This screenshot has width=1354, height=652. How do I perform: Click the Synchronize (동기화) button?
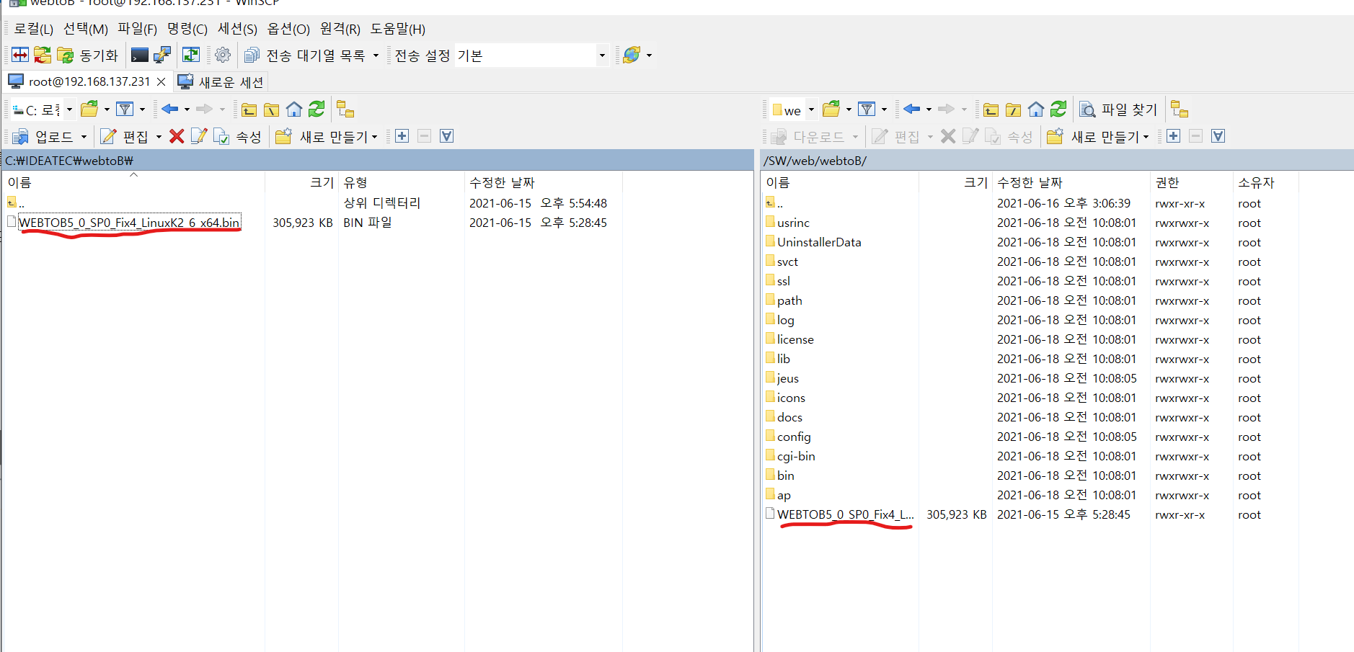[x=87, y=55]
